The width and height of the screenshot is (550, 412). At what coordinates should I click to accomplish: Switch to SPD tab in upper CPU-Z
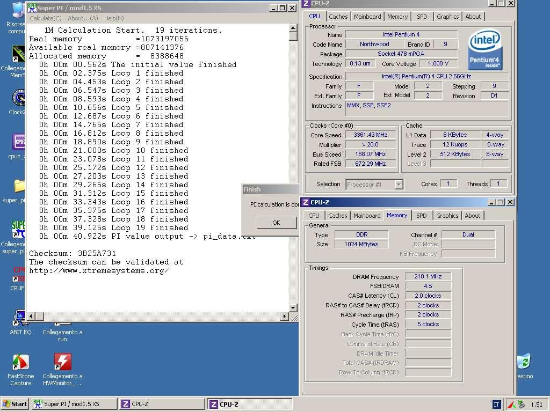pos(422,17)
